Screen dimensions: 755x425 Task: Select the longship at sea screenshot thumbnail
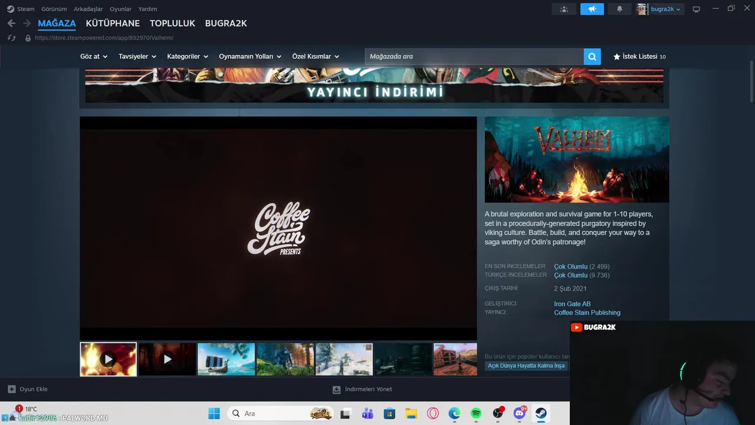point(226,359)
